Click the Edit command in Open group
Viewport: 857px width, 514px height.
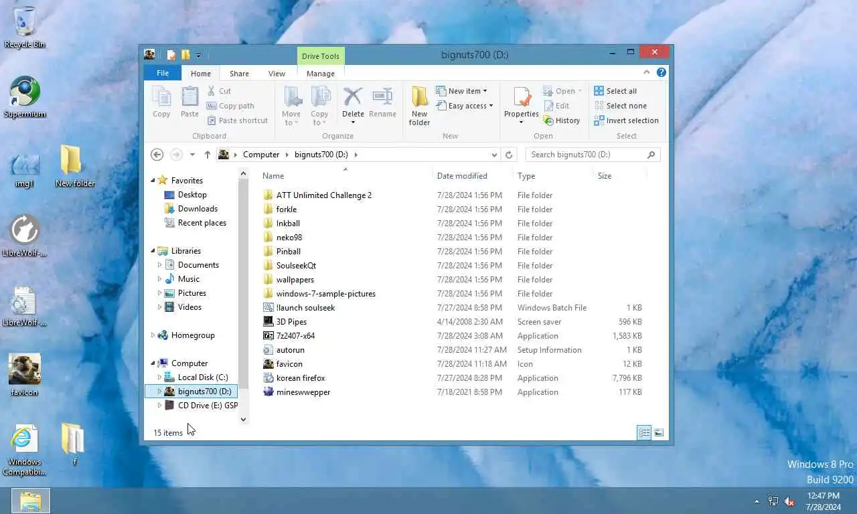tap(556, 106)
